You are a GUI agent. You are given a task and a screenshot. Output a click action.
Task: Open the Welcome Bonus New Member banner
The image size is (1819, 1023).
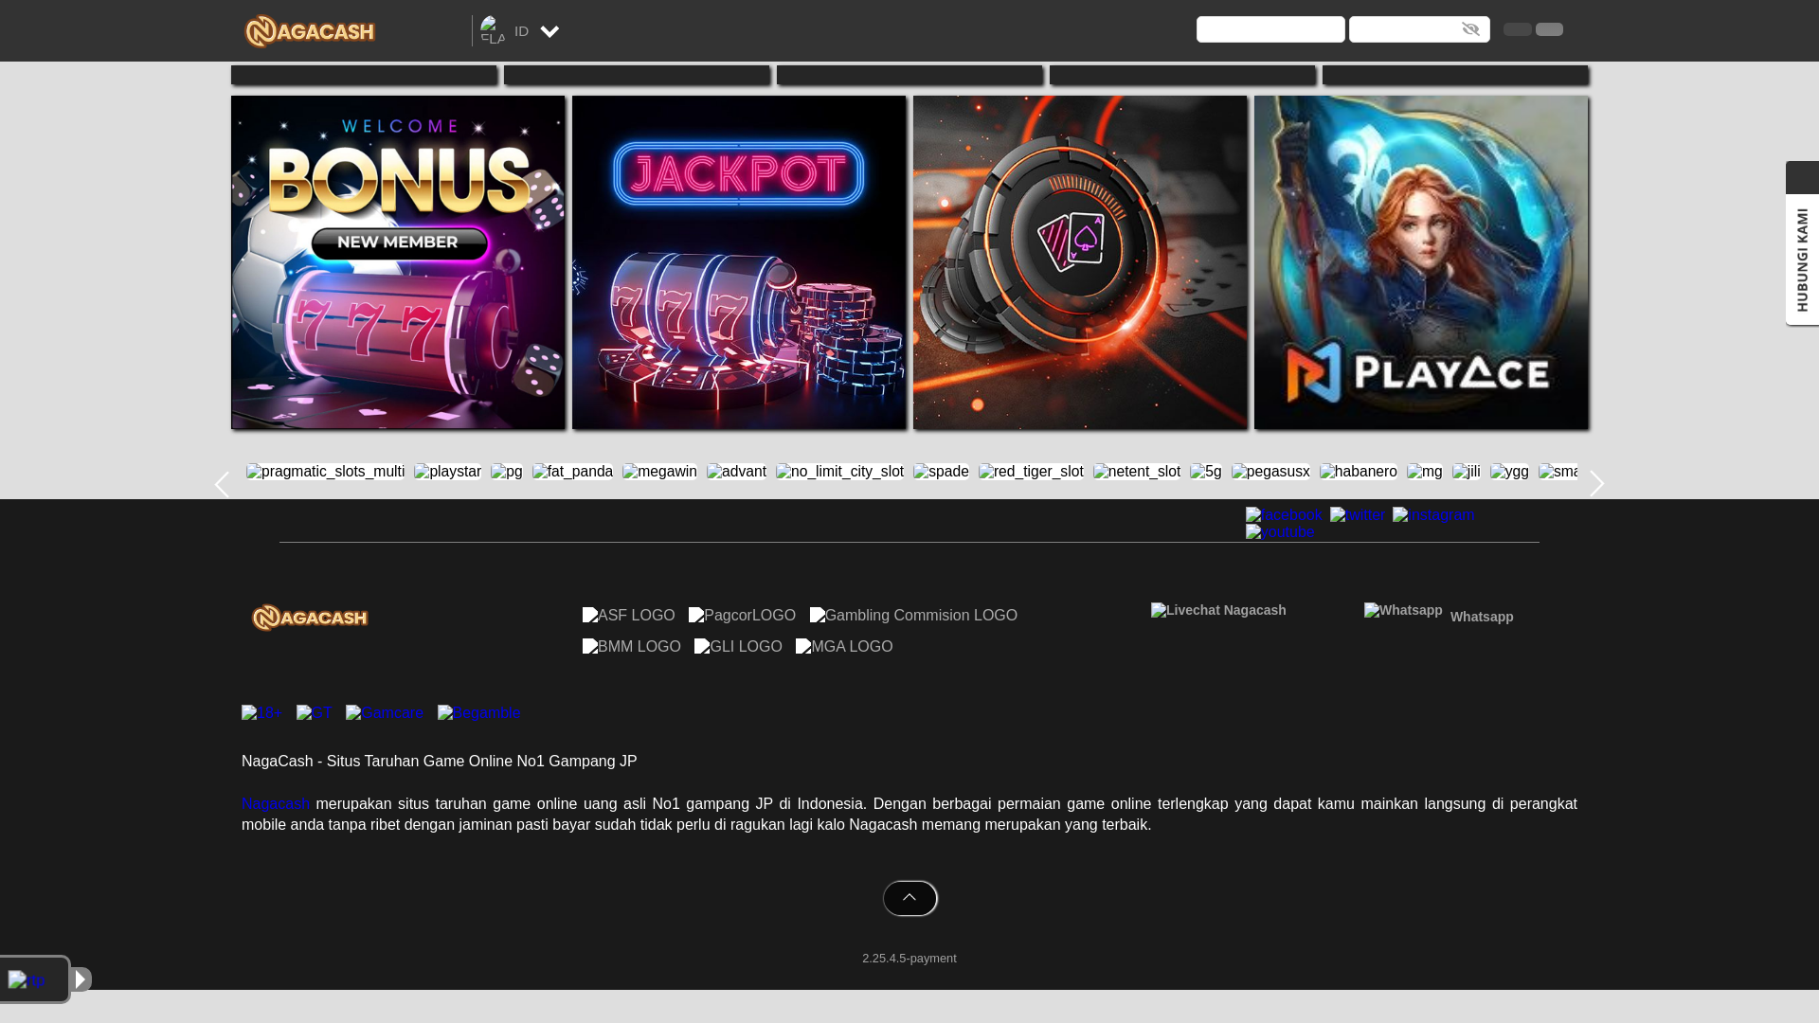[x=398, y=262]
